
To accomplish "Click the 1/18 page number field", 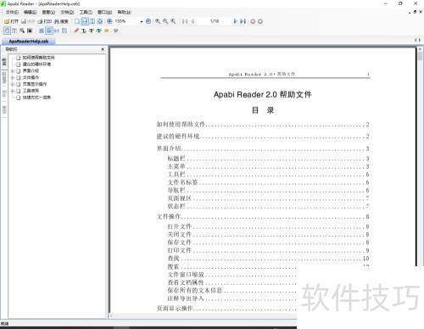I will tap(215, 21).
